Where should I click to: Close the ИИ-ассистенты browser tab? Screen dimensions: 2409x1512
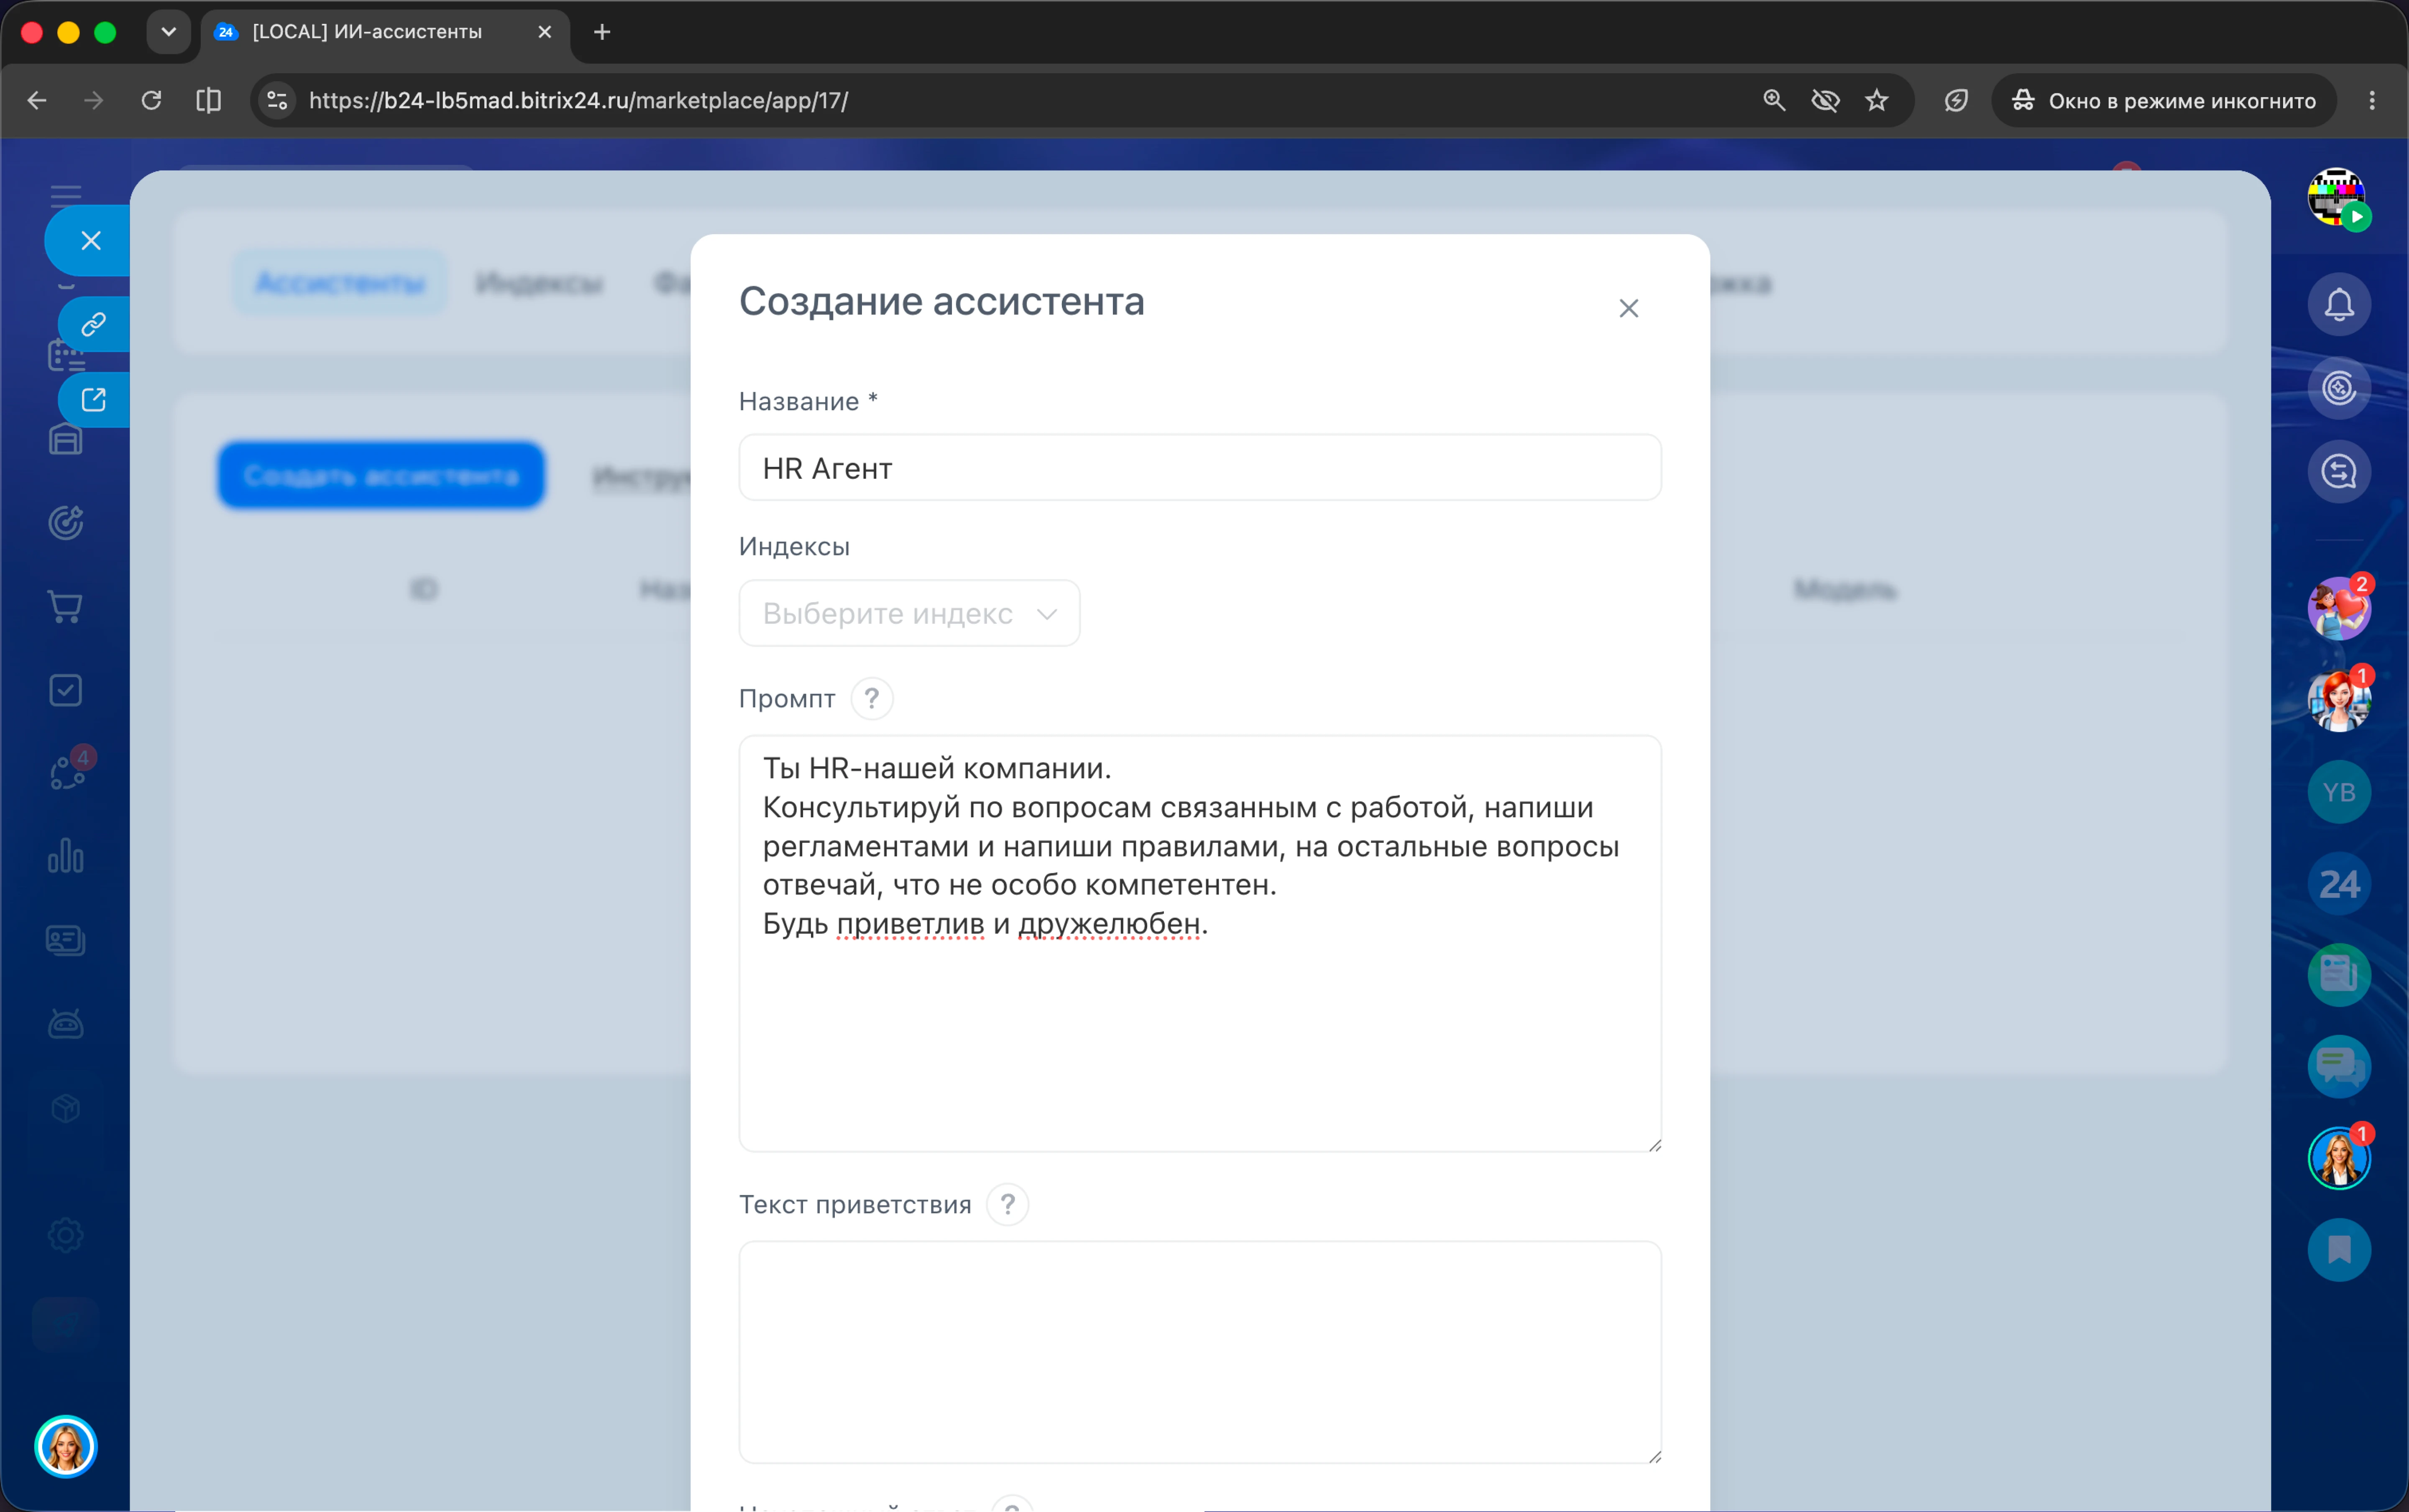(x=544, y=32)
